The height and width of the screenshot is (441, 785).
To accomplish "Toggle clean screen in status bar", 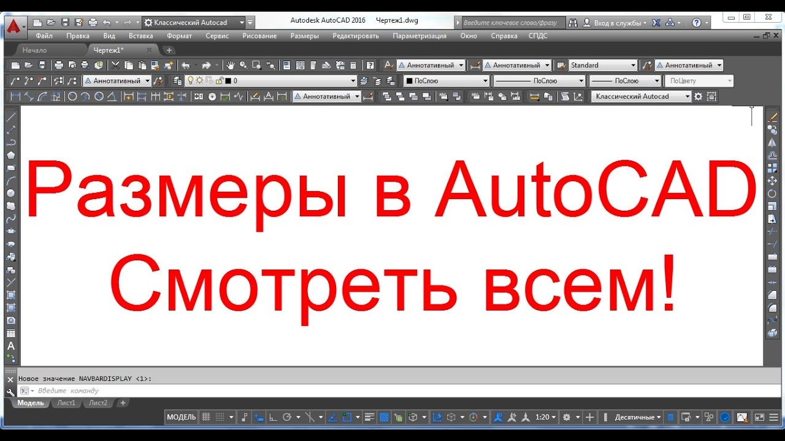I will click(x=760, y=418).
